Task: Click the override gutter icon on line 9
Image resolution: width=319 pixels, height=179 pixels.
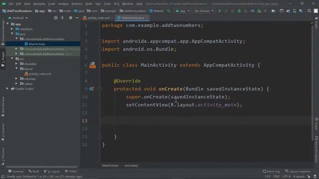Action: click(x=91, y=89)
